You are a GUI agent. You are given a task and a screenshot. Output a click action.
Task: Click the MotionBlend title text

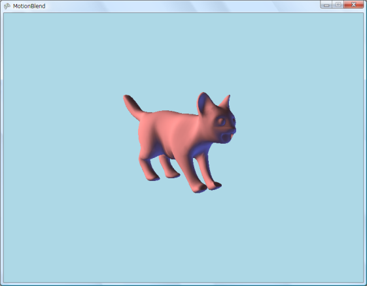tap(29, 6)
